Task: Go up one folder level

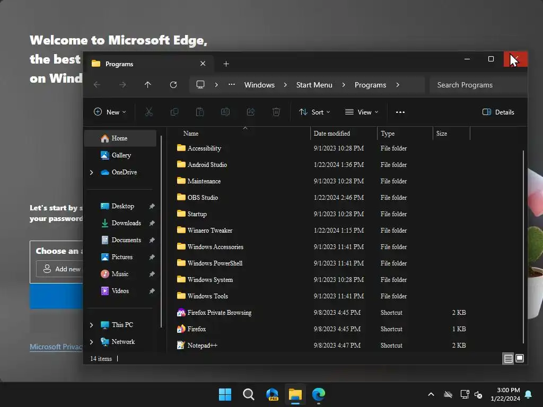Action: [x=148, y=85]
